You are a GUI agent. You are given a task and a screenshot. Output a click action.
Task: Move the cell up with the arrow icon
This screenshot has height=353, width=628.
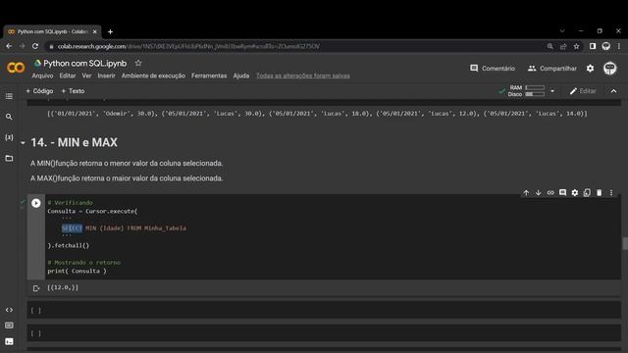point(526,193)
